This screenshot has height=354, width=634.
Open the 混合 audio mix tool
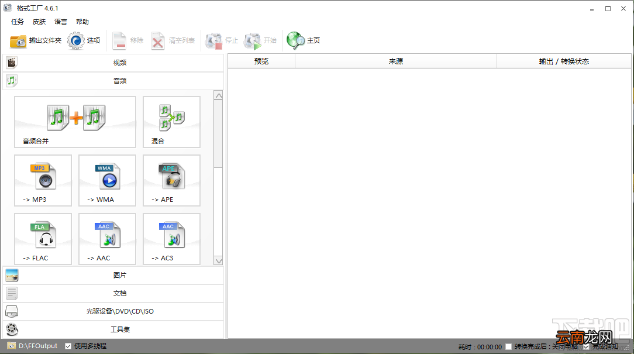[x=171, y=122]
